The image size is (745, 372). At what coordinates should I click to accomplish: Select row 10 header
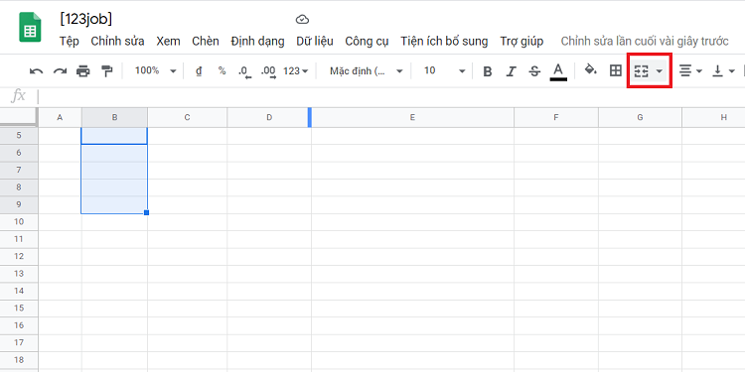pos(19,221)
